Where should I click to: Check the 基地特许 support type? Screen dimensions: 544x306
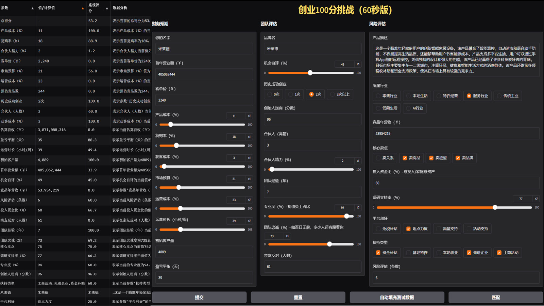click(408, 253)
